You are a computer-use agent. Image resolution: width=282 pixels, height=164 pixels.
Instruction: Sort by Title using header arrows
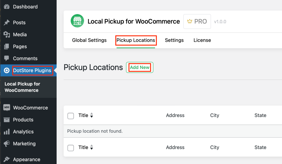92,115
